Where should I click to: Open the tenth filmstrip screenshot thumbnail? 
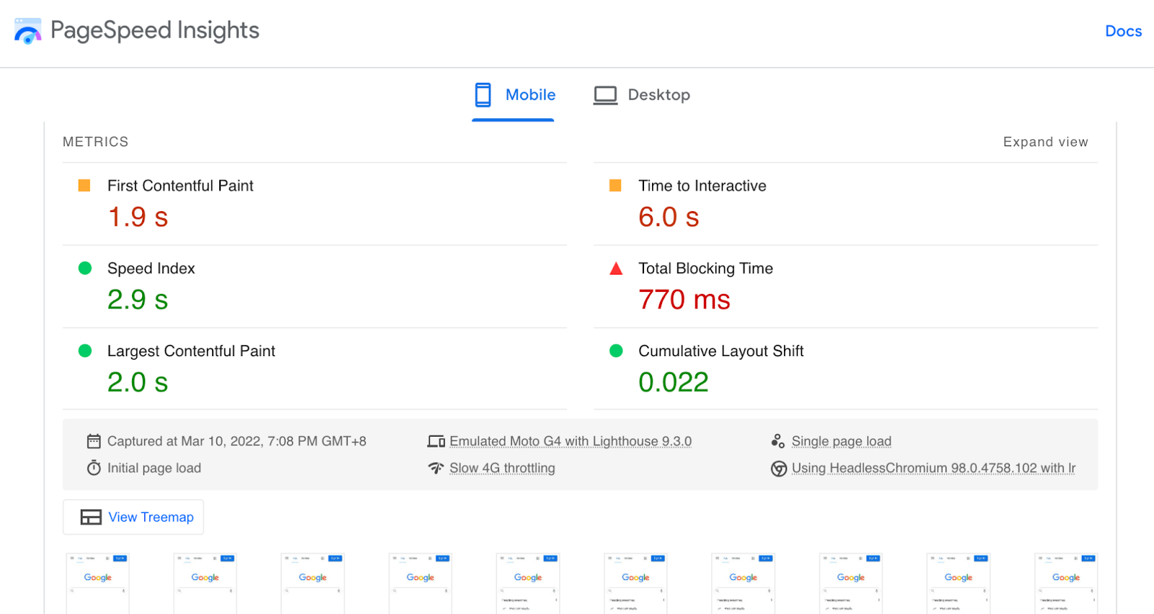[1066, 584]
